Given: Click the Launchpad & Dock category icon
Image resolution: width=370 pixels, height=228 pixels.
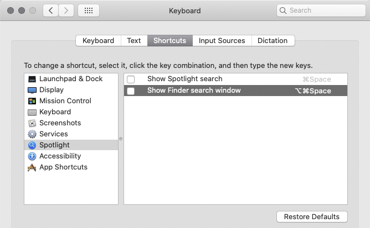Looking at the screenshot, I should coord(32,79).
